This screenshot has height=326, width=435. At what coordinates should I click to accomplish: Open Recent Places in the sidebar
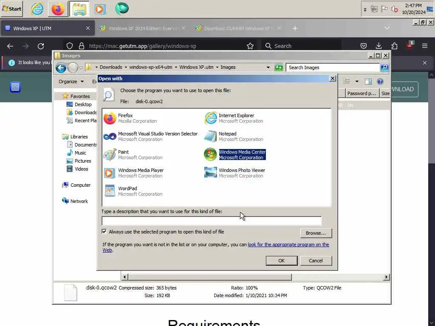coord(82,120)
